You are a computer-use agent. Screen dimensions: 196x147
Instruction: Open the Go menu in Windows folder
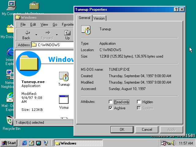tap(55, 24)
